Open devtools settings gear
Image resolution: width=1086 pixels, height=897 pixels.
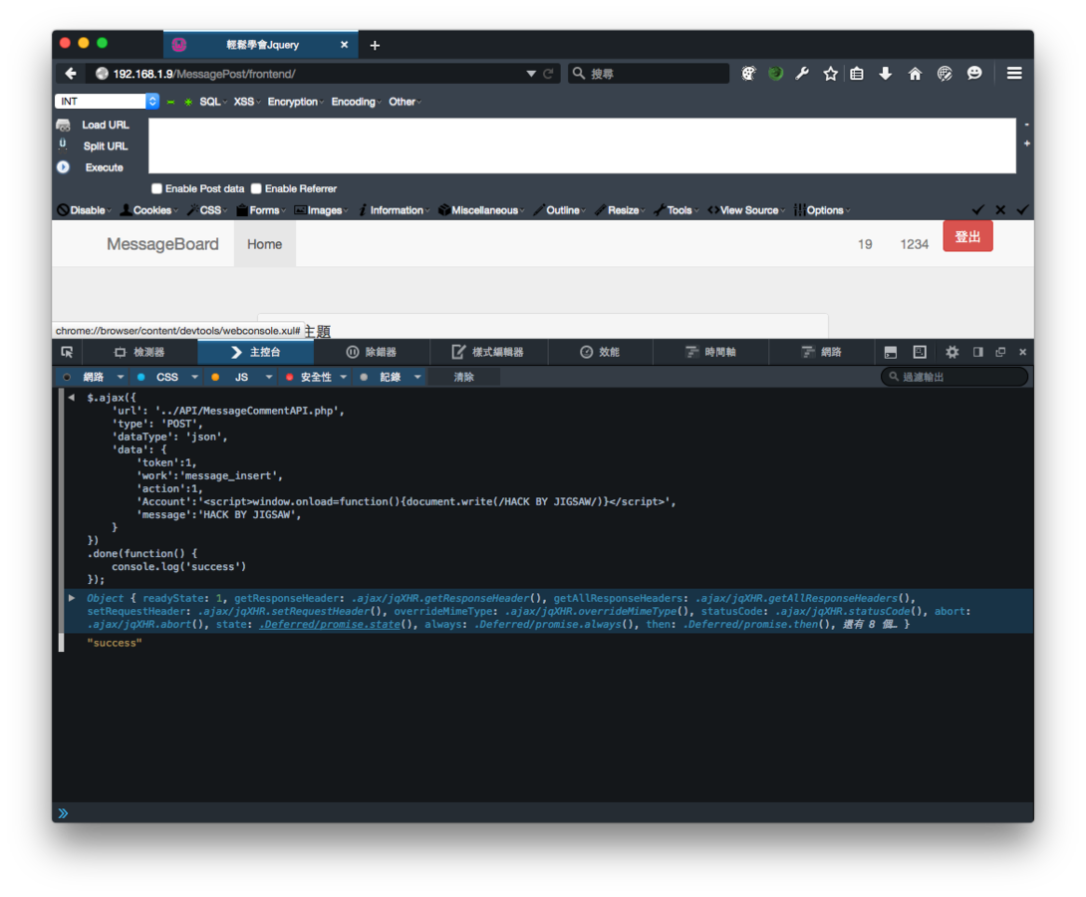(x=952, y=352)
